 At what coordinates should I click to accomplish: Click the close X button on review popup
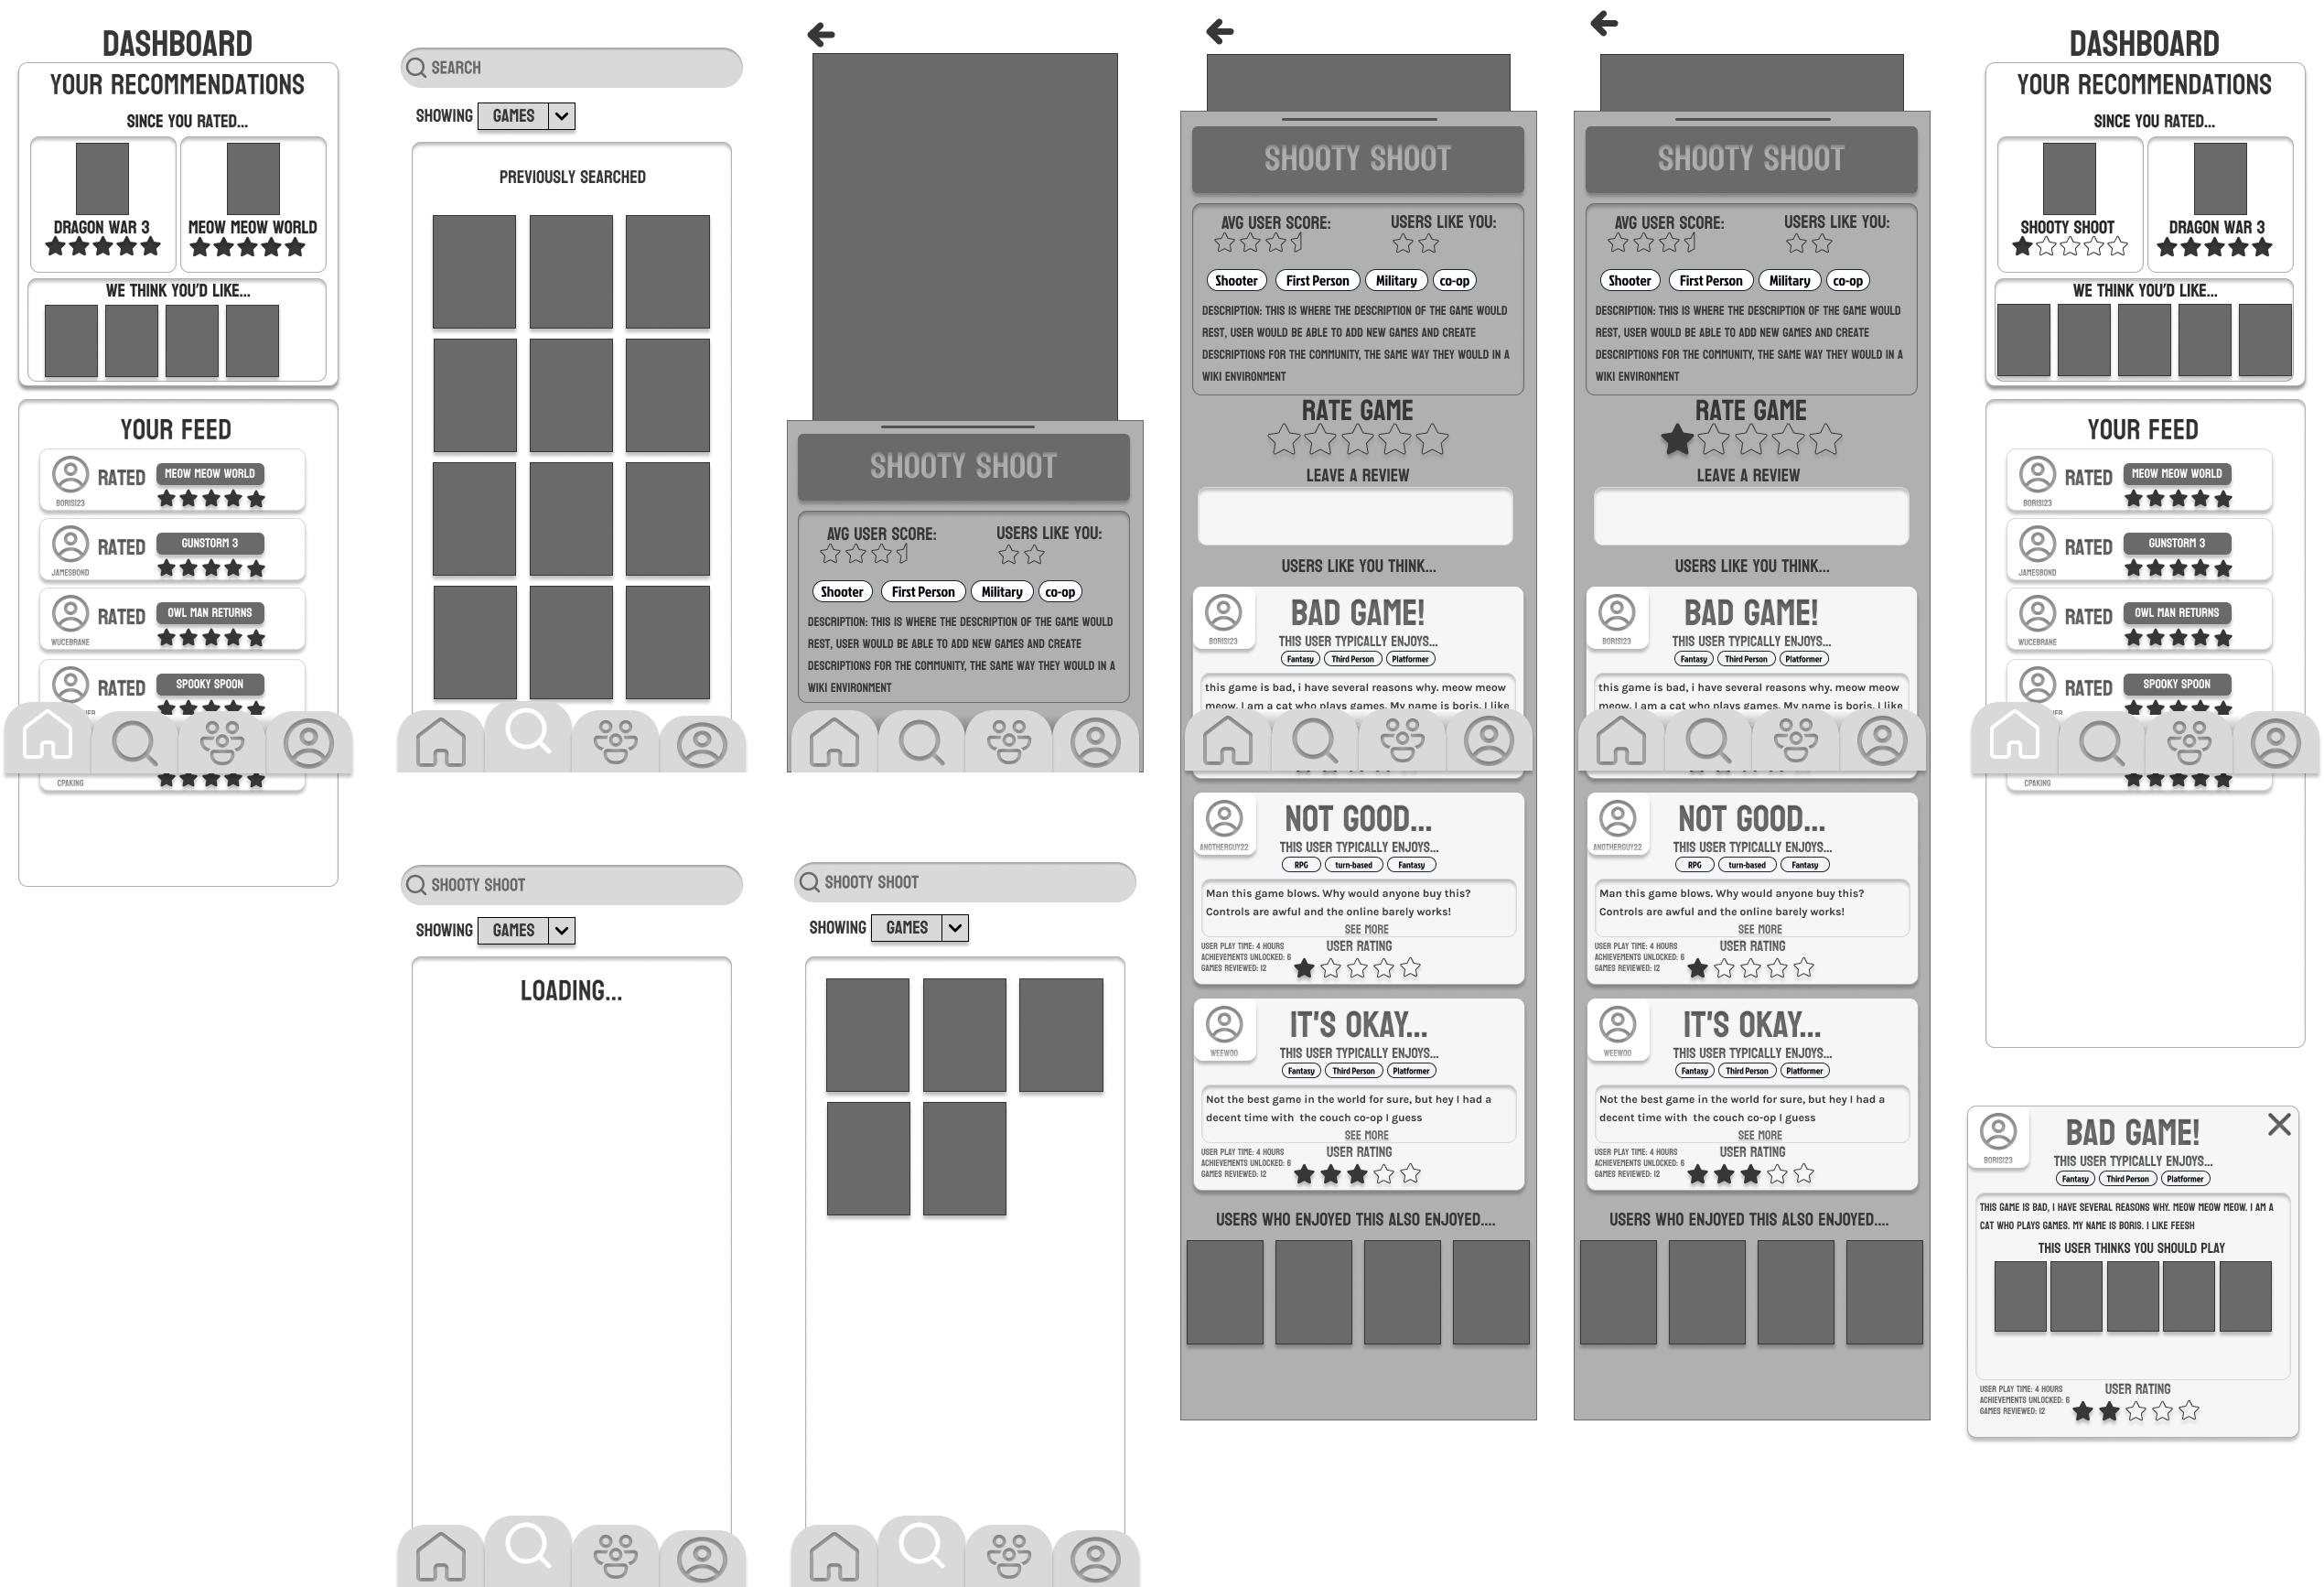coord(2280,1122)
